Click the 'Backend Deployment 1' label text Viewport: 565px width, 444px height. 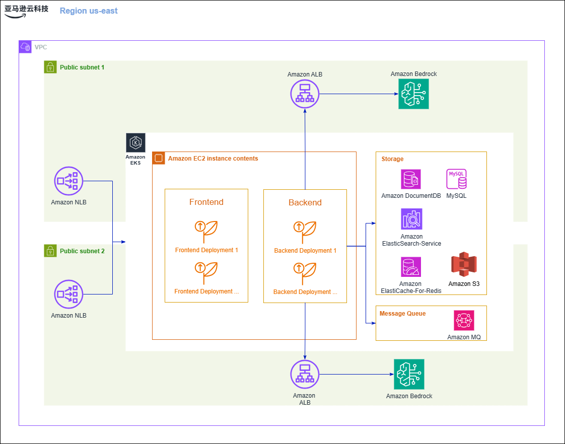(x=305, y=251)
